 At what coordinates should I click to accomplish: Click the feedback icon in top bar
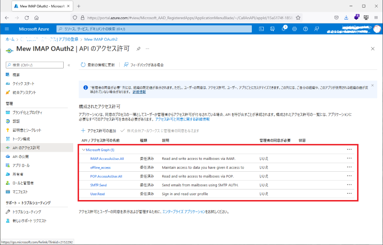[x=316, y=29]
